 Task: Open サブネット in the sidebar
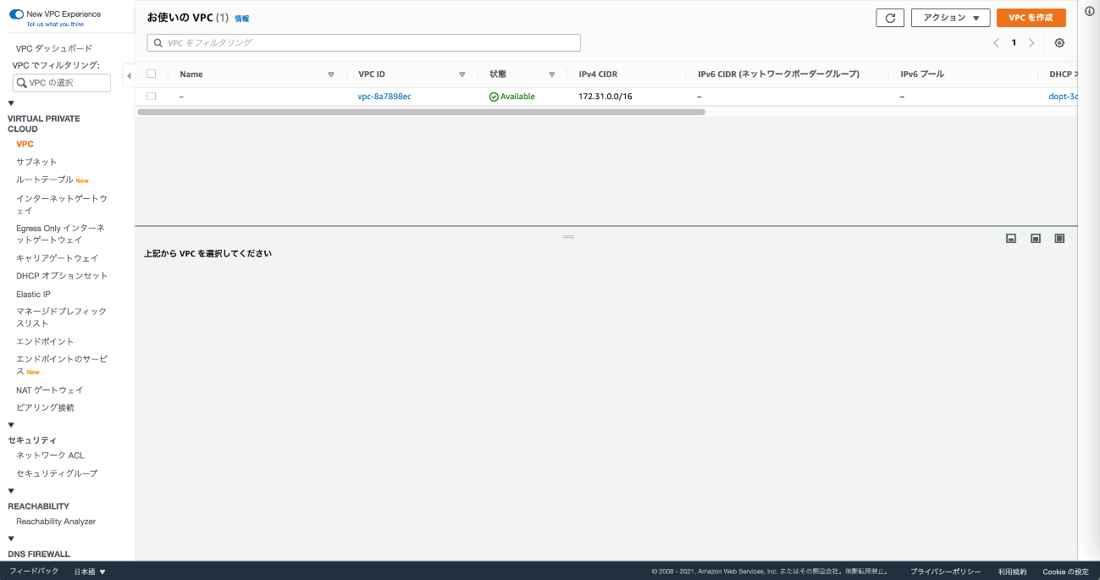(x=36, y=162)
